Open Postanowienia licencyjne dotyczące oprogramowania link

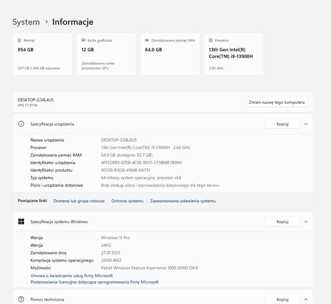pyautogui.click(x=95, y=282)
